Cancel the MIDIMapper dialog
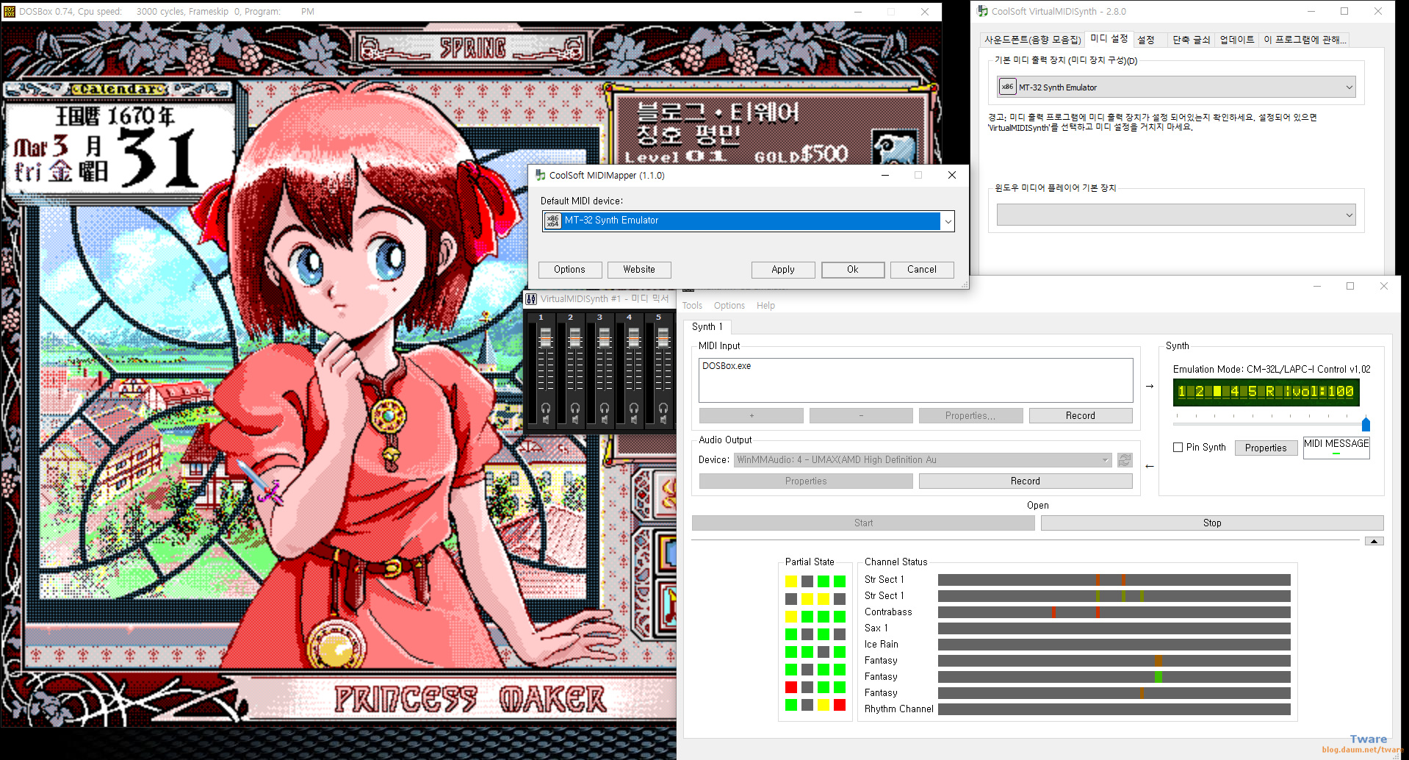This screenshot has height=760, width=1409. pos(922,270)
